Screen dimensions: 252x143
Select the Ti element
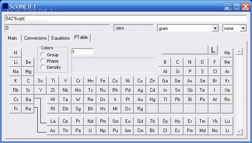click(53, 81)
